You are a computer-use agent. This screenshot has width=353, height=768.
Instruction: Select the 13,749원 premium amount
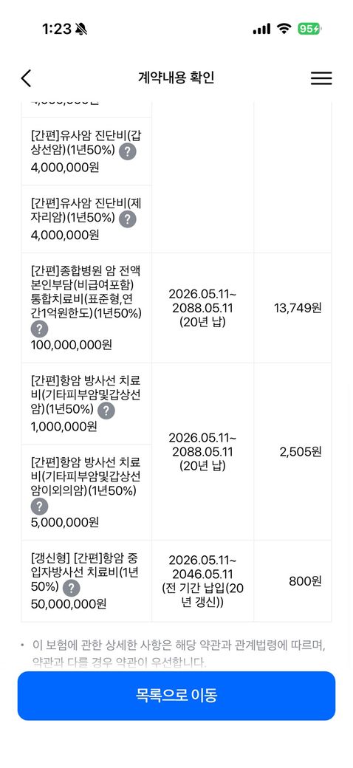(298, 309)
